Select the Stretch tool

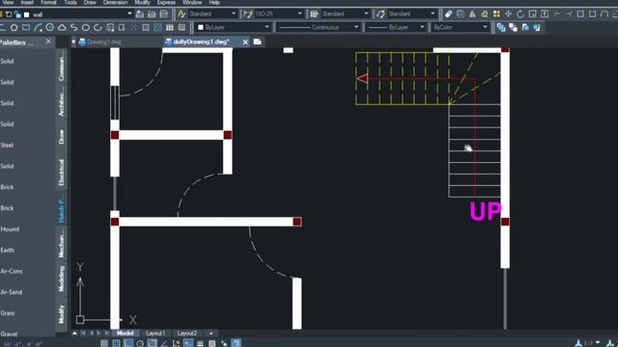(545, 14)
